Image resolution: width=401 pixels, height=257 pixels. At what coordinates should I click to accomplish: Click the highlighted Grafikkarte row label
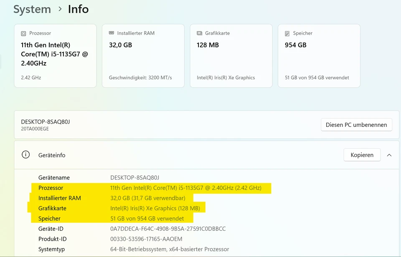point(52,209)
